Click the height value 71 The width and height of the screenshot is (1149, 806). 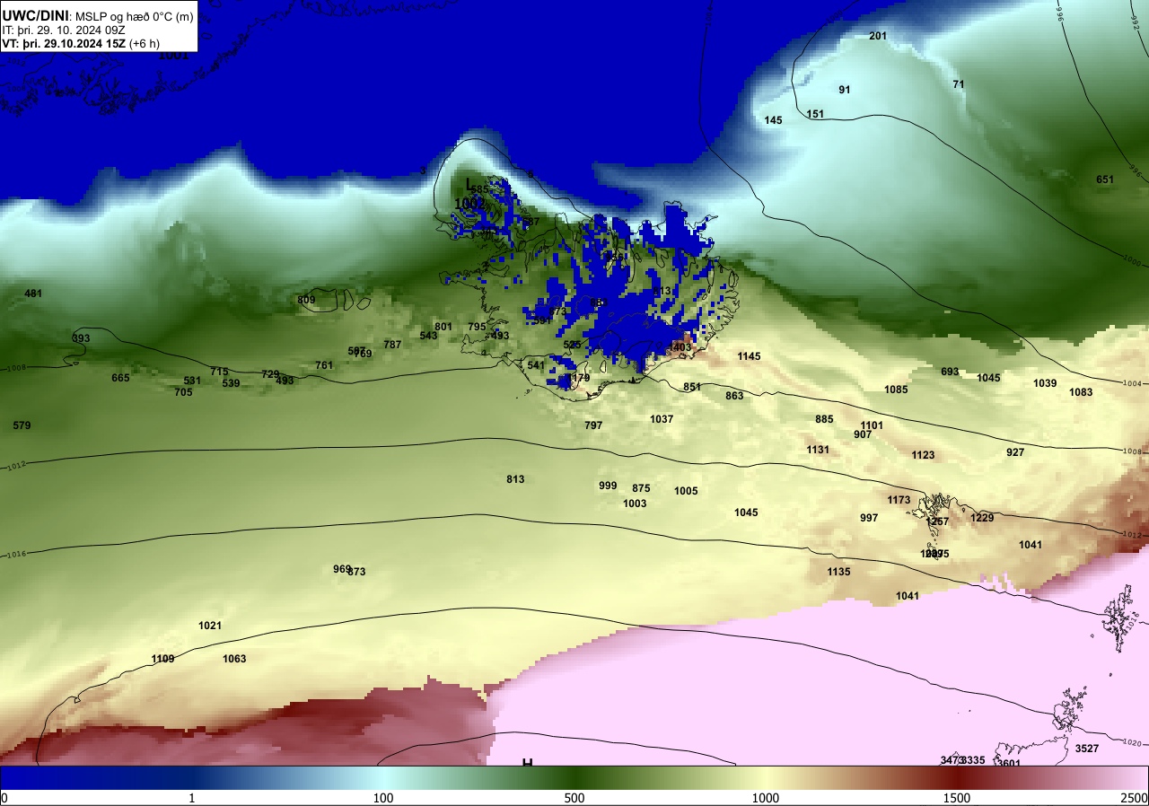point(959,84)
